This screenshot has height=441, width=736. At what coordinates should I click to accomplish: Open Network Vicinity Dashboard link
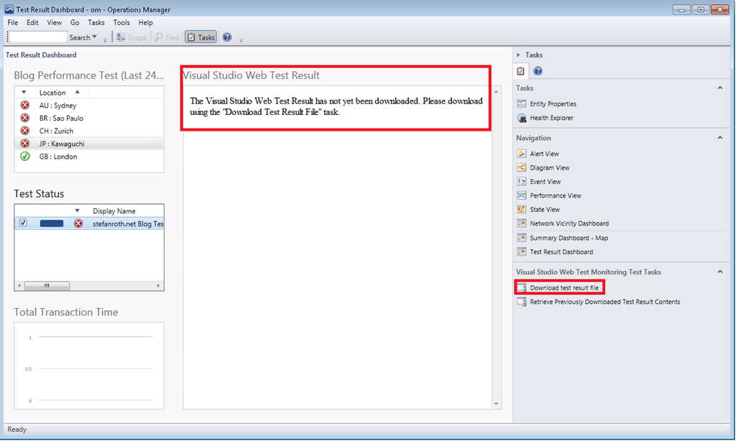tap(569, 223)
